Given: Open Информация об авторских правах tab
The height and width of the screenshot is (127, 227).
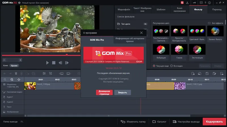Looking at the screenshot, I should 130,40.
